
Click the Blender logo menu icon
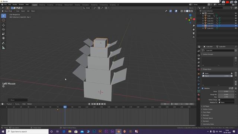(2, 5)
